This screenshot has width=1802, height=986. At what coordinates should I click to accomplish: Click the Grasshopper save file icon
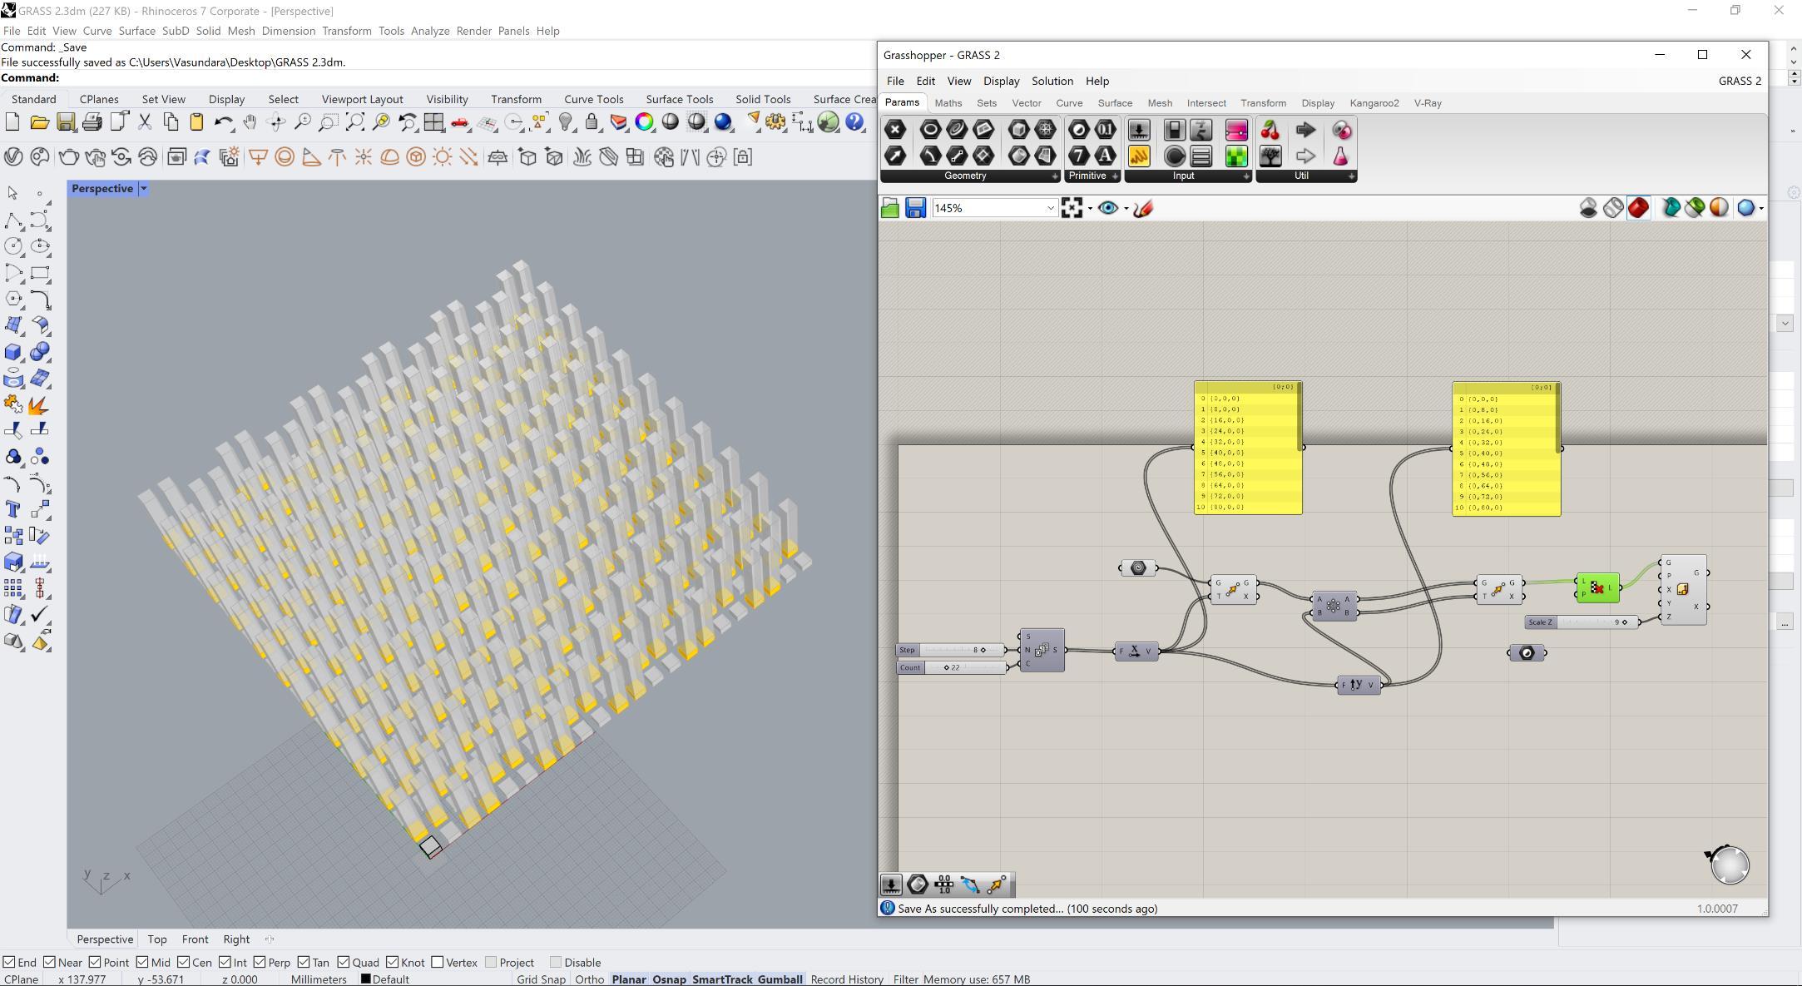(915, 208)
